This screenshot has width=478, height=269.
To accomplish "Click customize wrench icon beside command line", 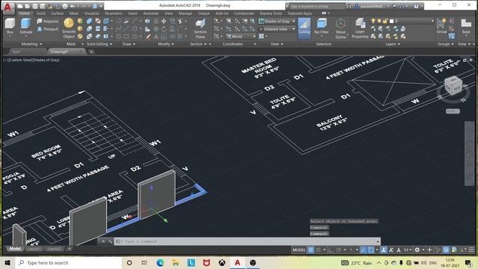I will (110, 241).
